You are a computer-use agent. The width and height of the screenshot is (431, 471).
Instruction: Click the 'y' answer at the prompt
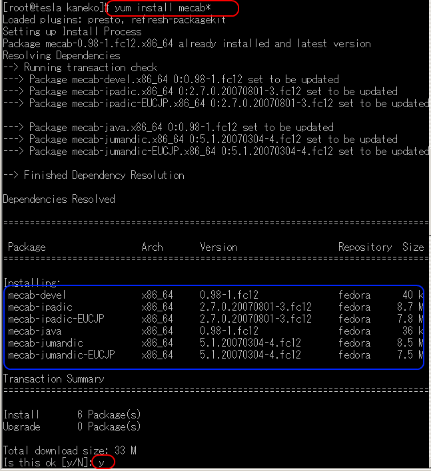coord(101,463)
